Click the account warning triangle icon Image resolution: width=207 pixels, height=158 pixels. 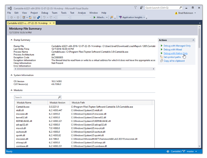pos(176,13)
